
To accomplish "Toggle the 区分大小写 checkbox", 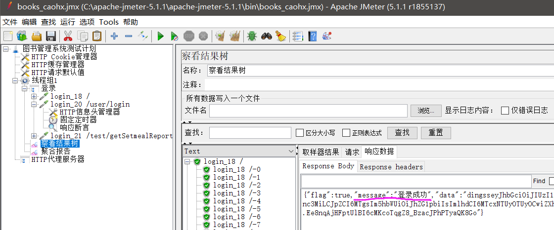I will (300, 133).
